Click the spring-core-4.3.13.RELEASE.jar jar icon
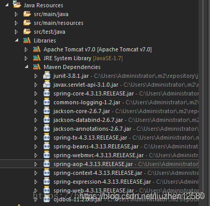The image size is (210, 206). click(x=47, y=93)
